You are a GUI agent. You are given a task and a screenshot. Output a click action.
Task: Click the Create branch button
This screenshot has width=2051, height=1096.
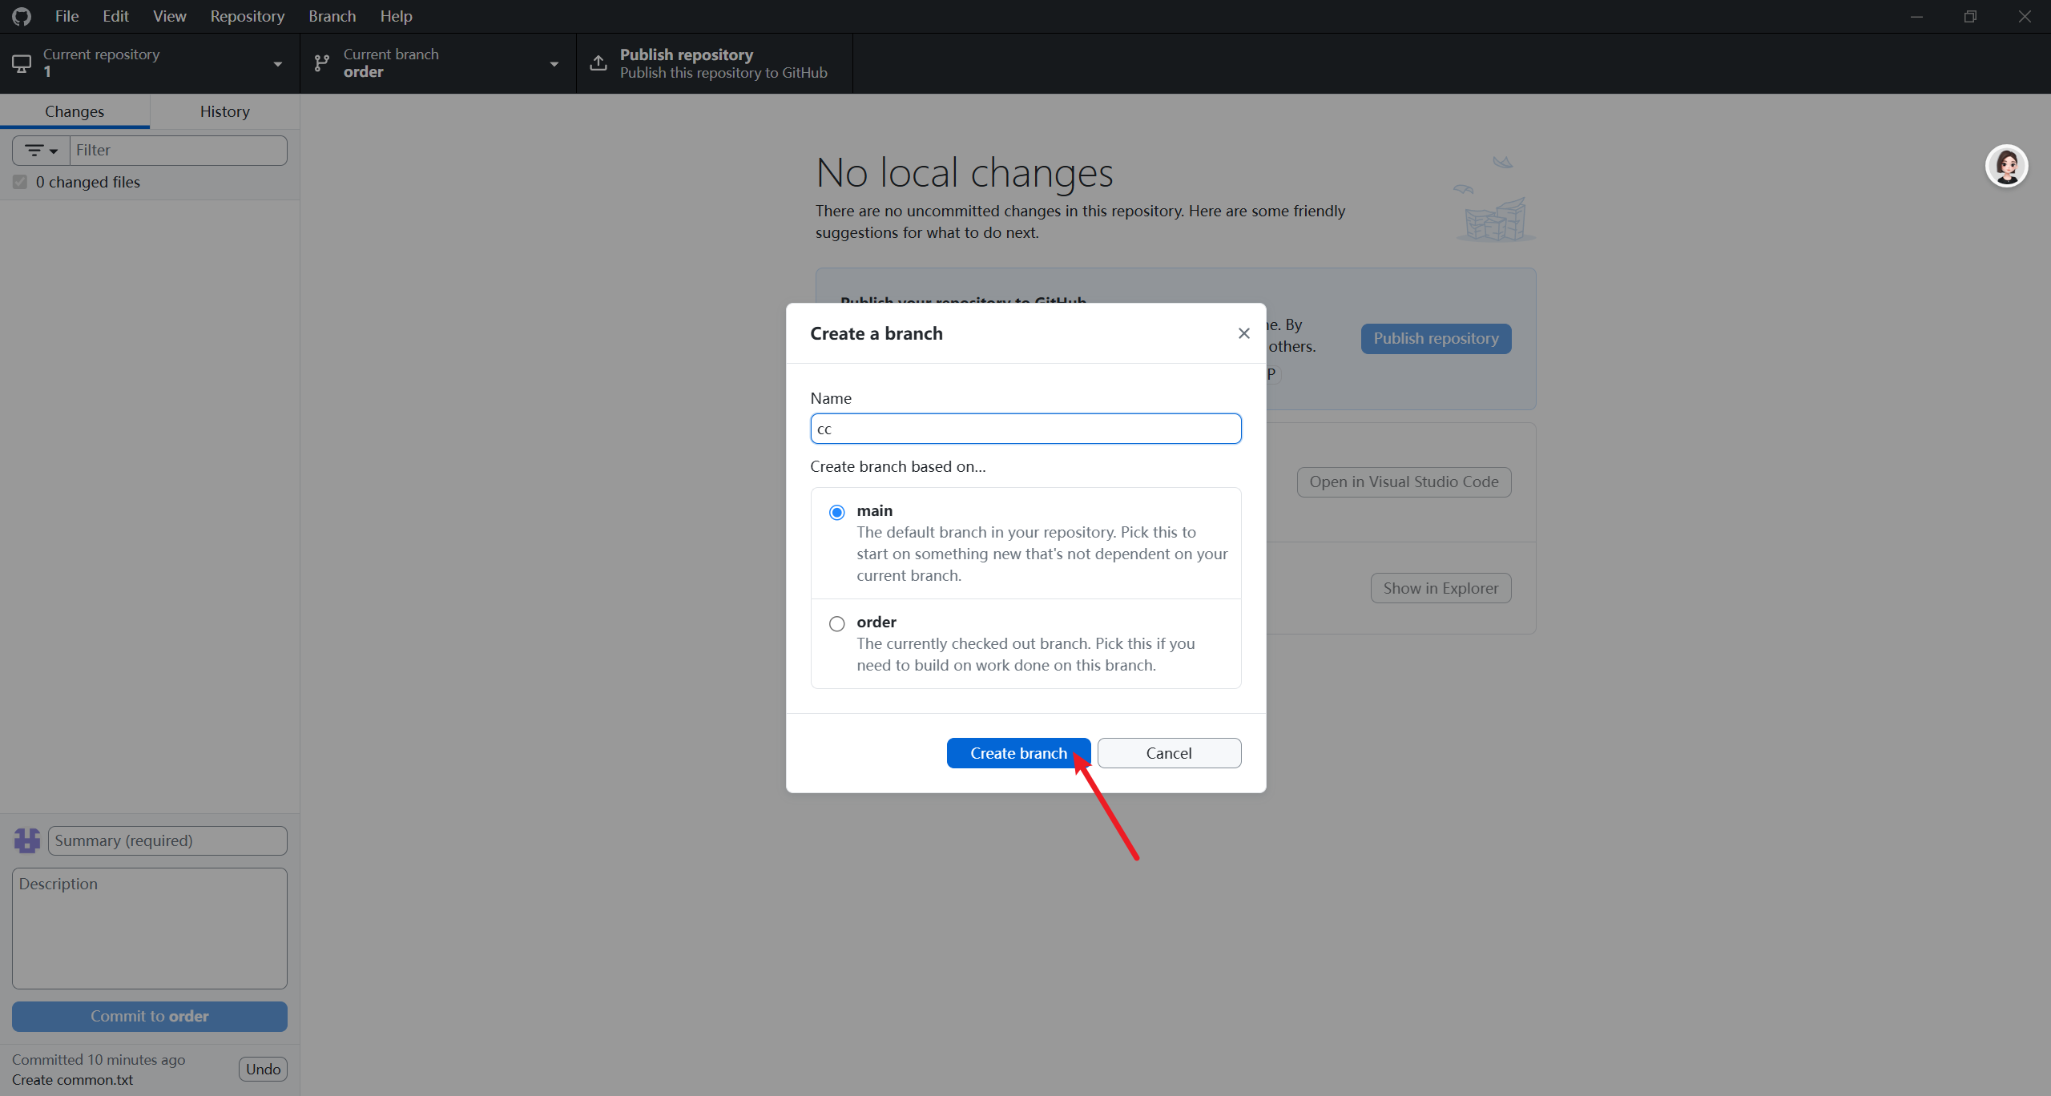click(1017, 753)
